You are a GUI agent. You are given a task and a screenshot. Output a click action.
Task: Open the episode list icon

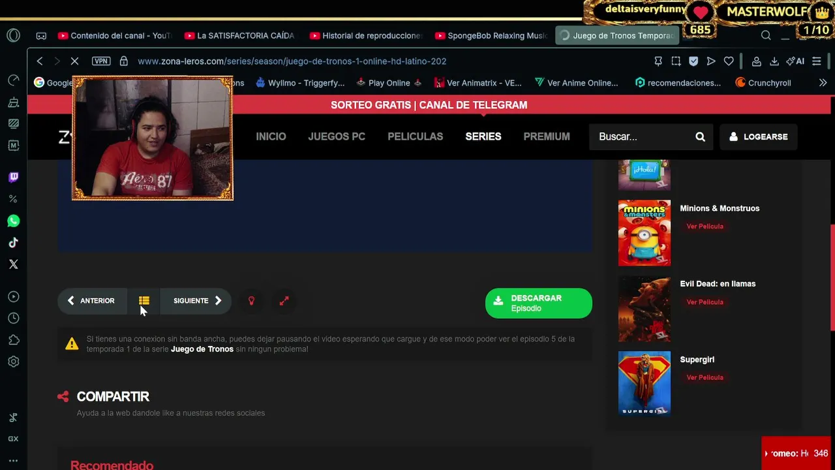[144, 301]
